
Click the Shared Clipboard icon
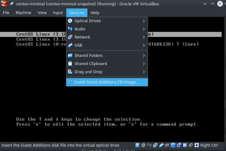(x=70, y=64)
